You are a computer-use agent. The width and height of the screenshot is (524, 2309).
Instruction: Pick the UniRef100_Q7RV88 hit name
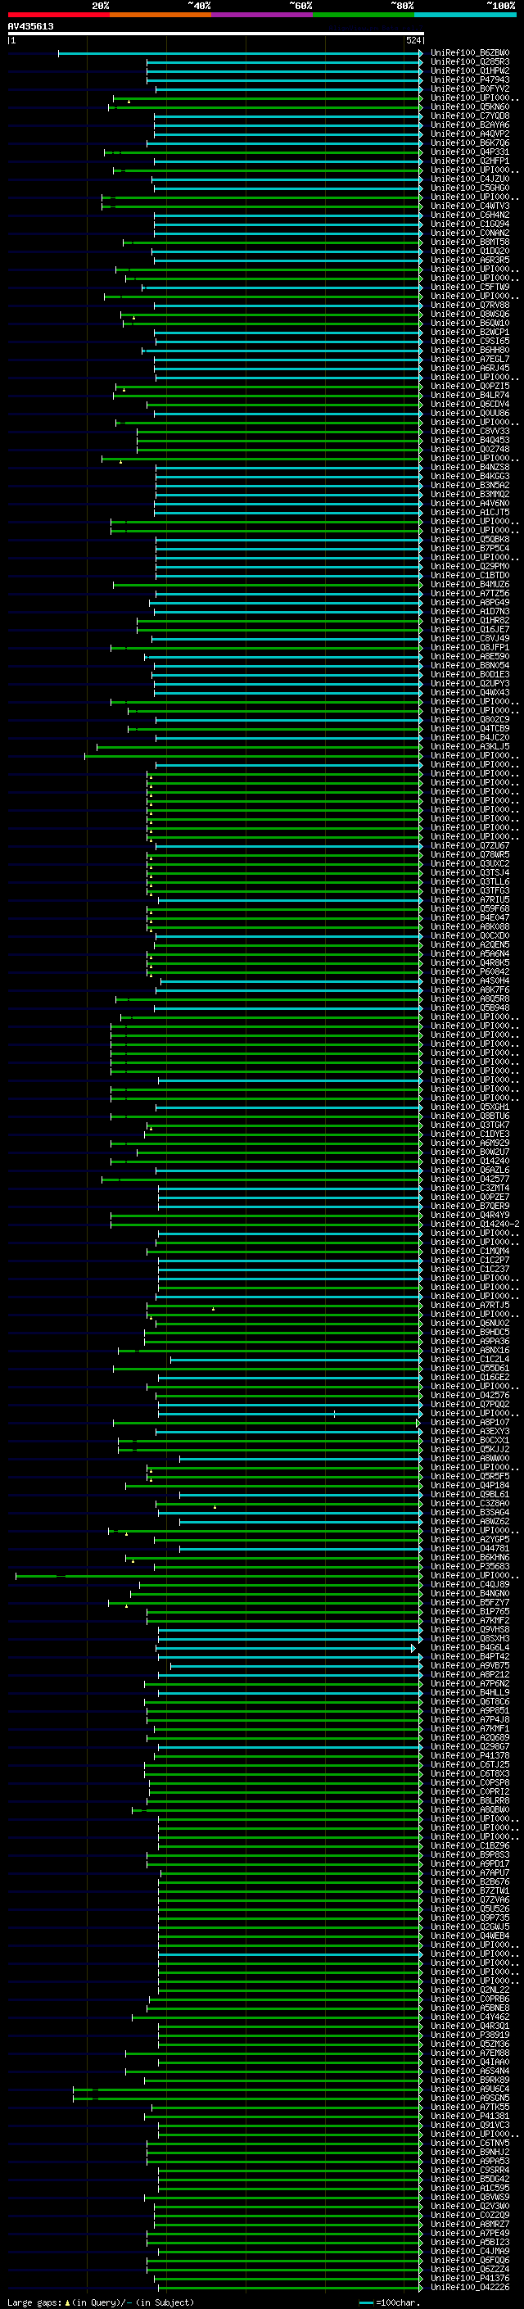point(470,305)
